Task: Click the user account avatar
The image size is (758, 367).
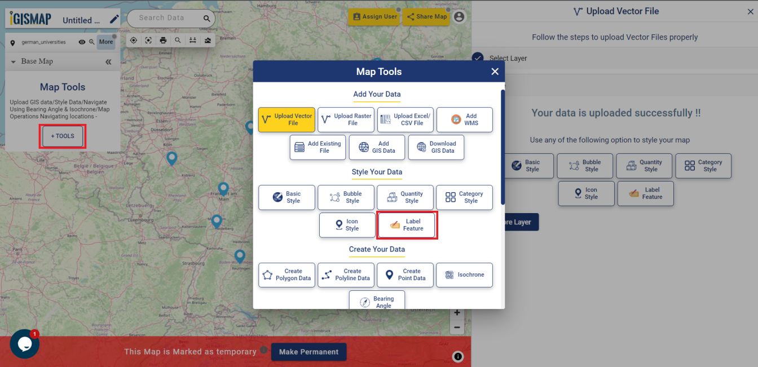Action: [x=459, y=17]
